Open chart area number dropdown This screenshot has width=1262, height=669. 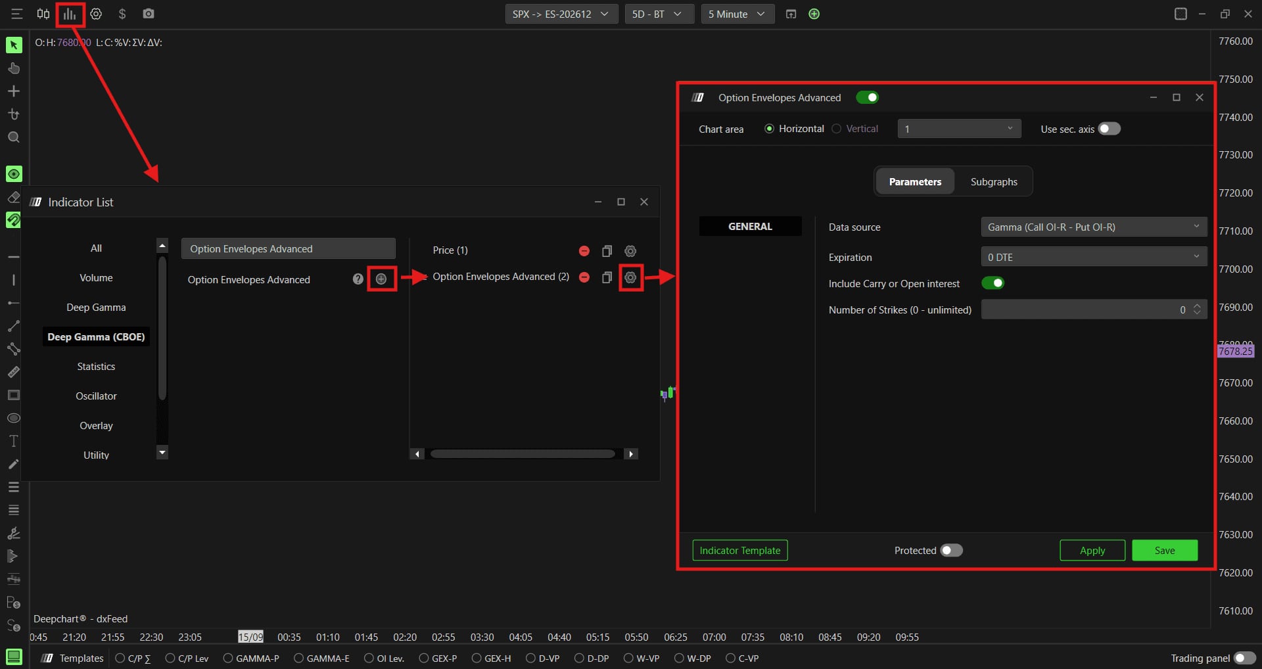[959, 129]
